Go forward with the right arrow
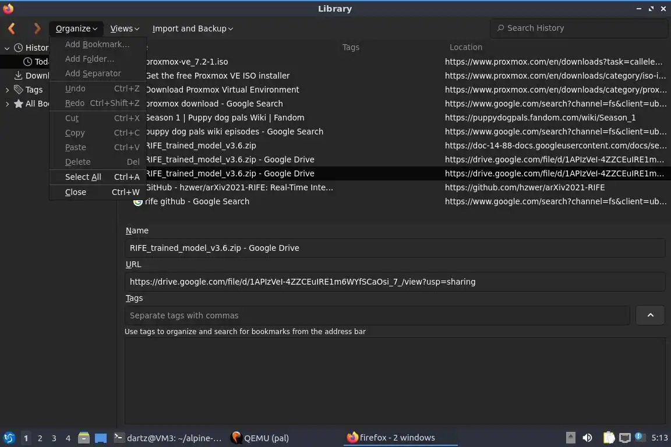This screenshot has height=447, width=671. pos(37,29)
